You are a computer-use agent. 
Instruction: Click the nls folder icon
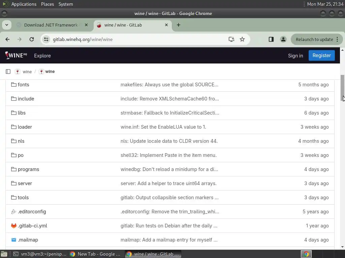13,141
